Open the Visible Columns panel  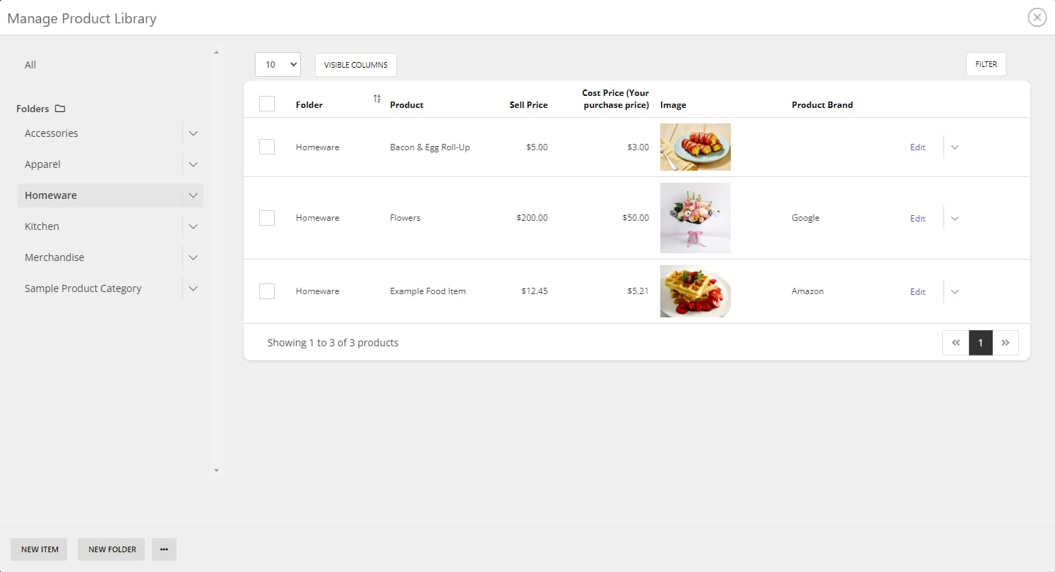coord(355,64)
